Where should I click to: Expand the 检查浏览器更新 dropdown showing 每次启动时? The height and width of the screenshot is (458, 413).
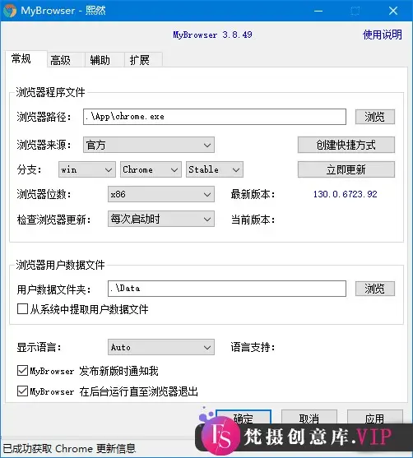coord(161,219)
